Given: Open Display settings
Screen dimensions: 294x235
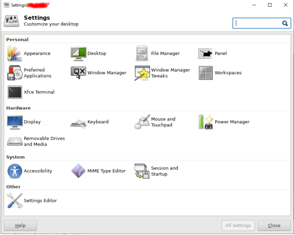Looking at the screenshot, I should coord(15,122).
